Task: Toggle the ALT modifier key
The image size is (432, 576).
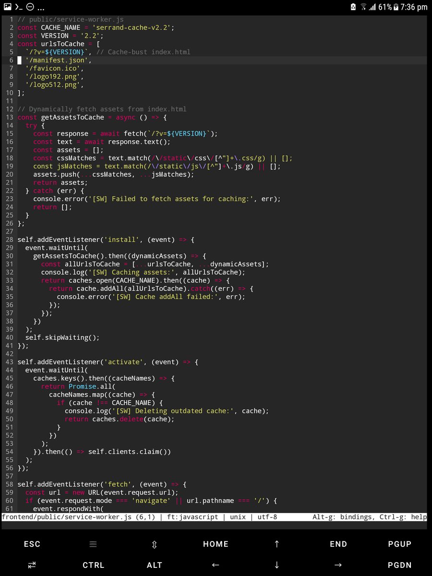Action: 154,565
